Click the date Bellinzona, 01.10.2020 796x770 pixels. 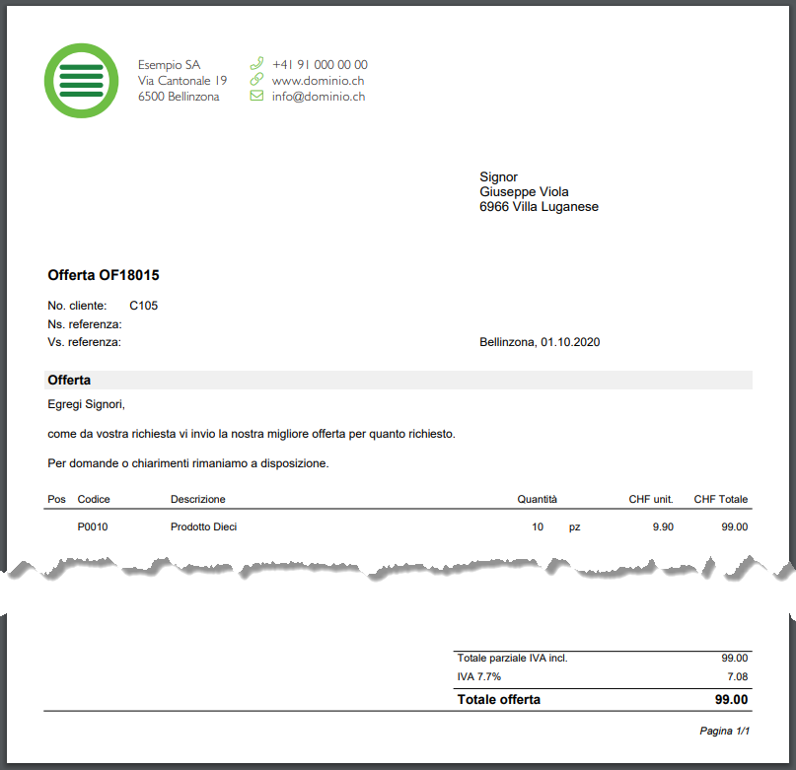(540, 342)
